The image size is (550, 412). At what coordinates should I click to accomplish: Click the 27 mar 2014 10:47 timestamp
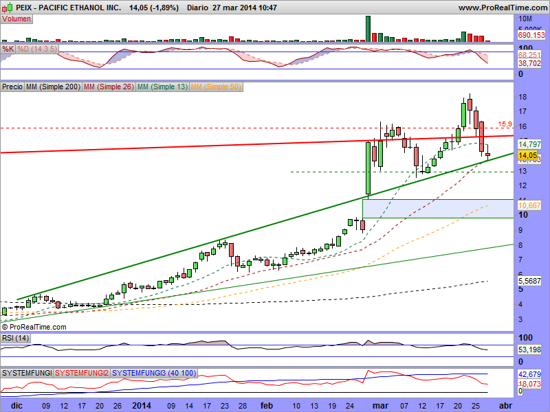(245, 8)
